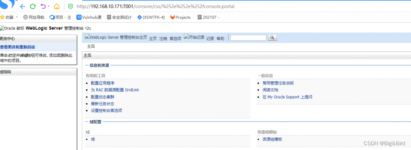411x150 pixels.
Task: Open 帮助 help in the toolbar
Action: [220, 38]
